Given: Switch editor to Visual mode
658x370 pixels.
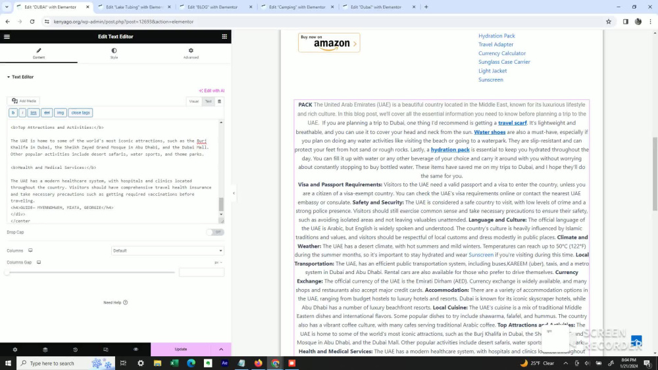Looking at the screenshot, I should [193, 101].
